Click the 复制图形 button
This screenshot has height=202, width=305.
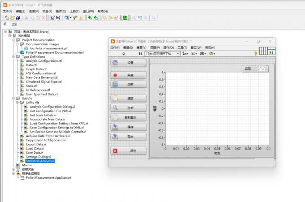pos(128,117)
